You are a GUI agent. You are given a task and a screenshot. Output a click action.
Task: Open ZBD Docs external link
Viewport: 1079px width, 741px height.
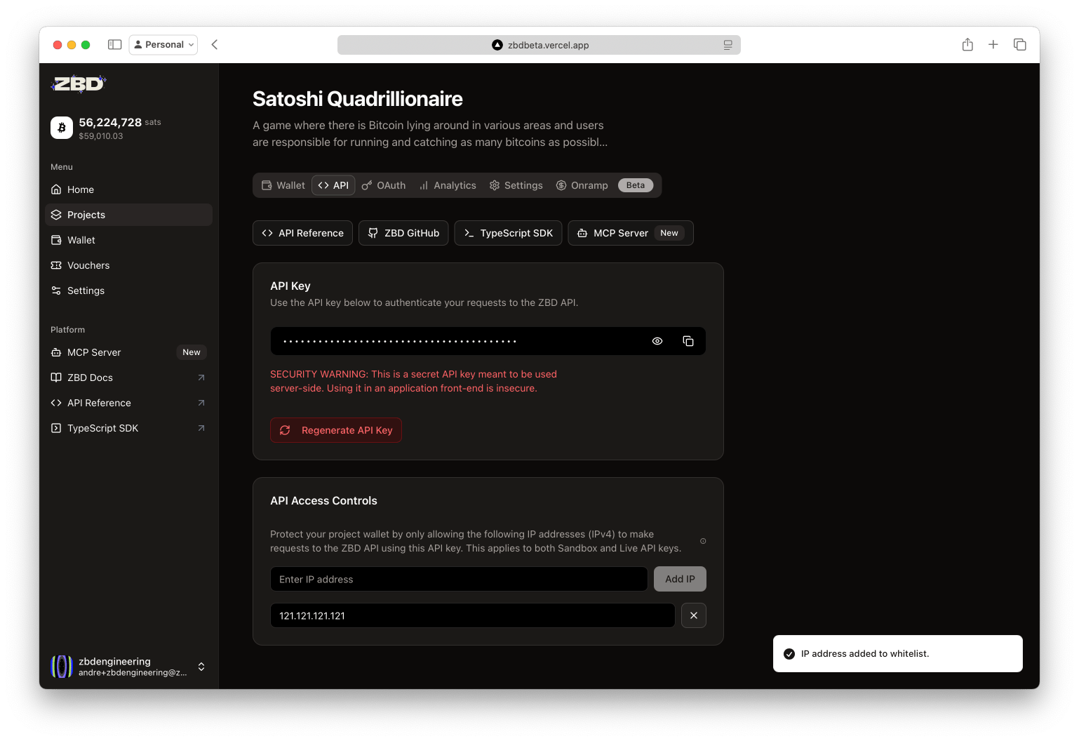[128, 378]
